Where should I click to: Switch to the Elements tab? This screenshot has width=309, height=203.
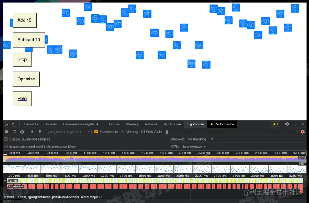click(31, 124)
